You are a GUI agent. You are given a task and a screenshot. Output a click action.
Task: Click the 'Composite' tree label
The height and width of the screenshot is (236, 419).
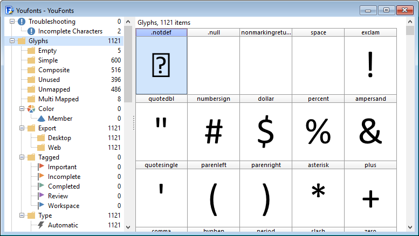coord(54,70)
